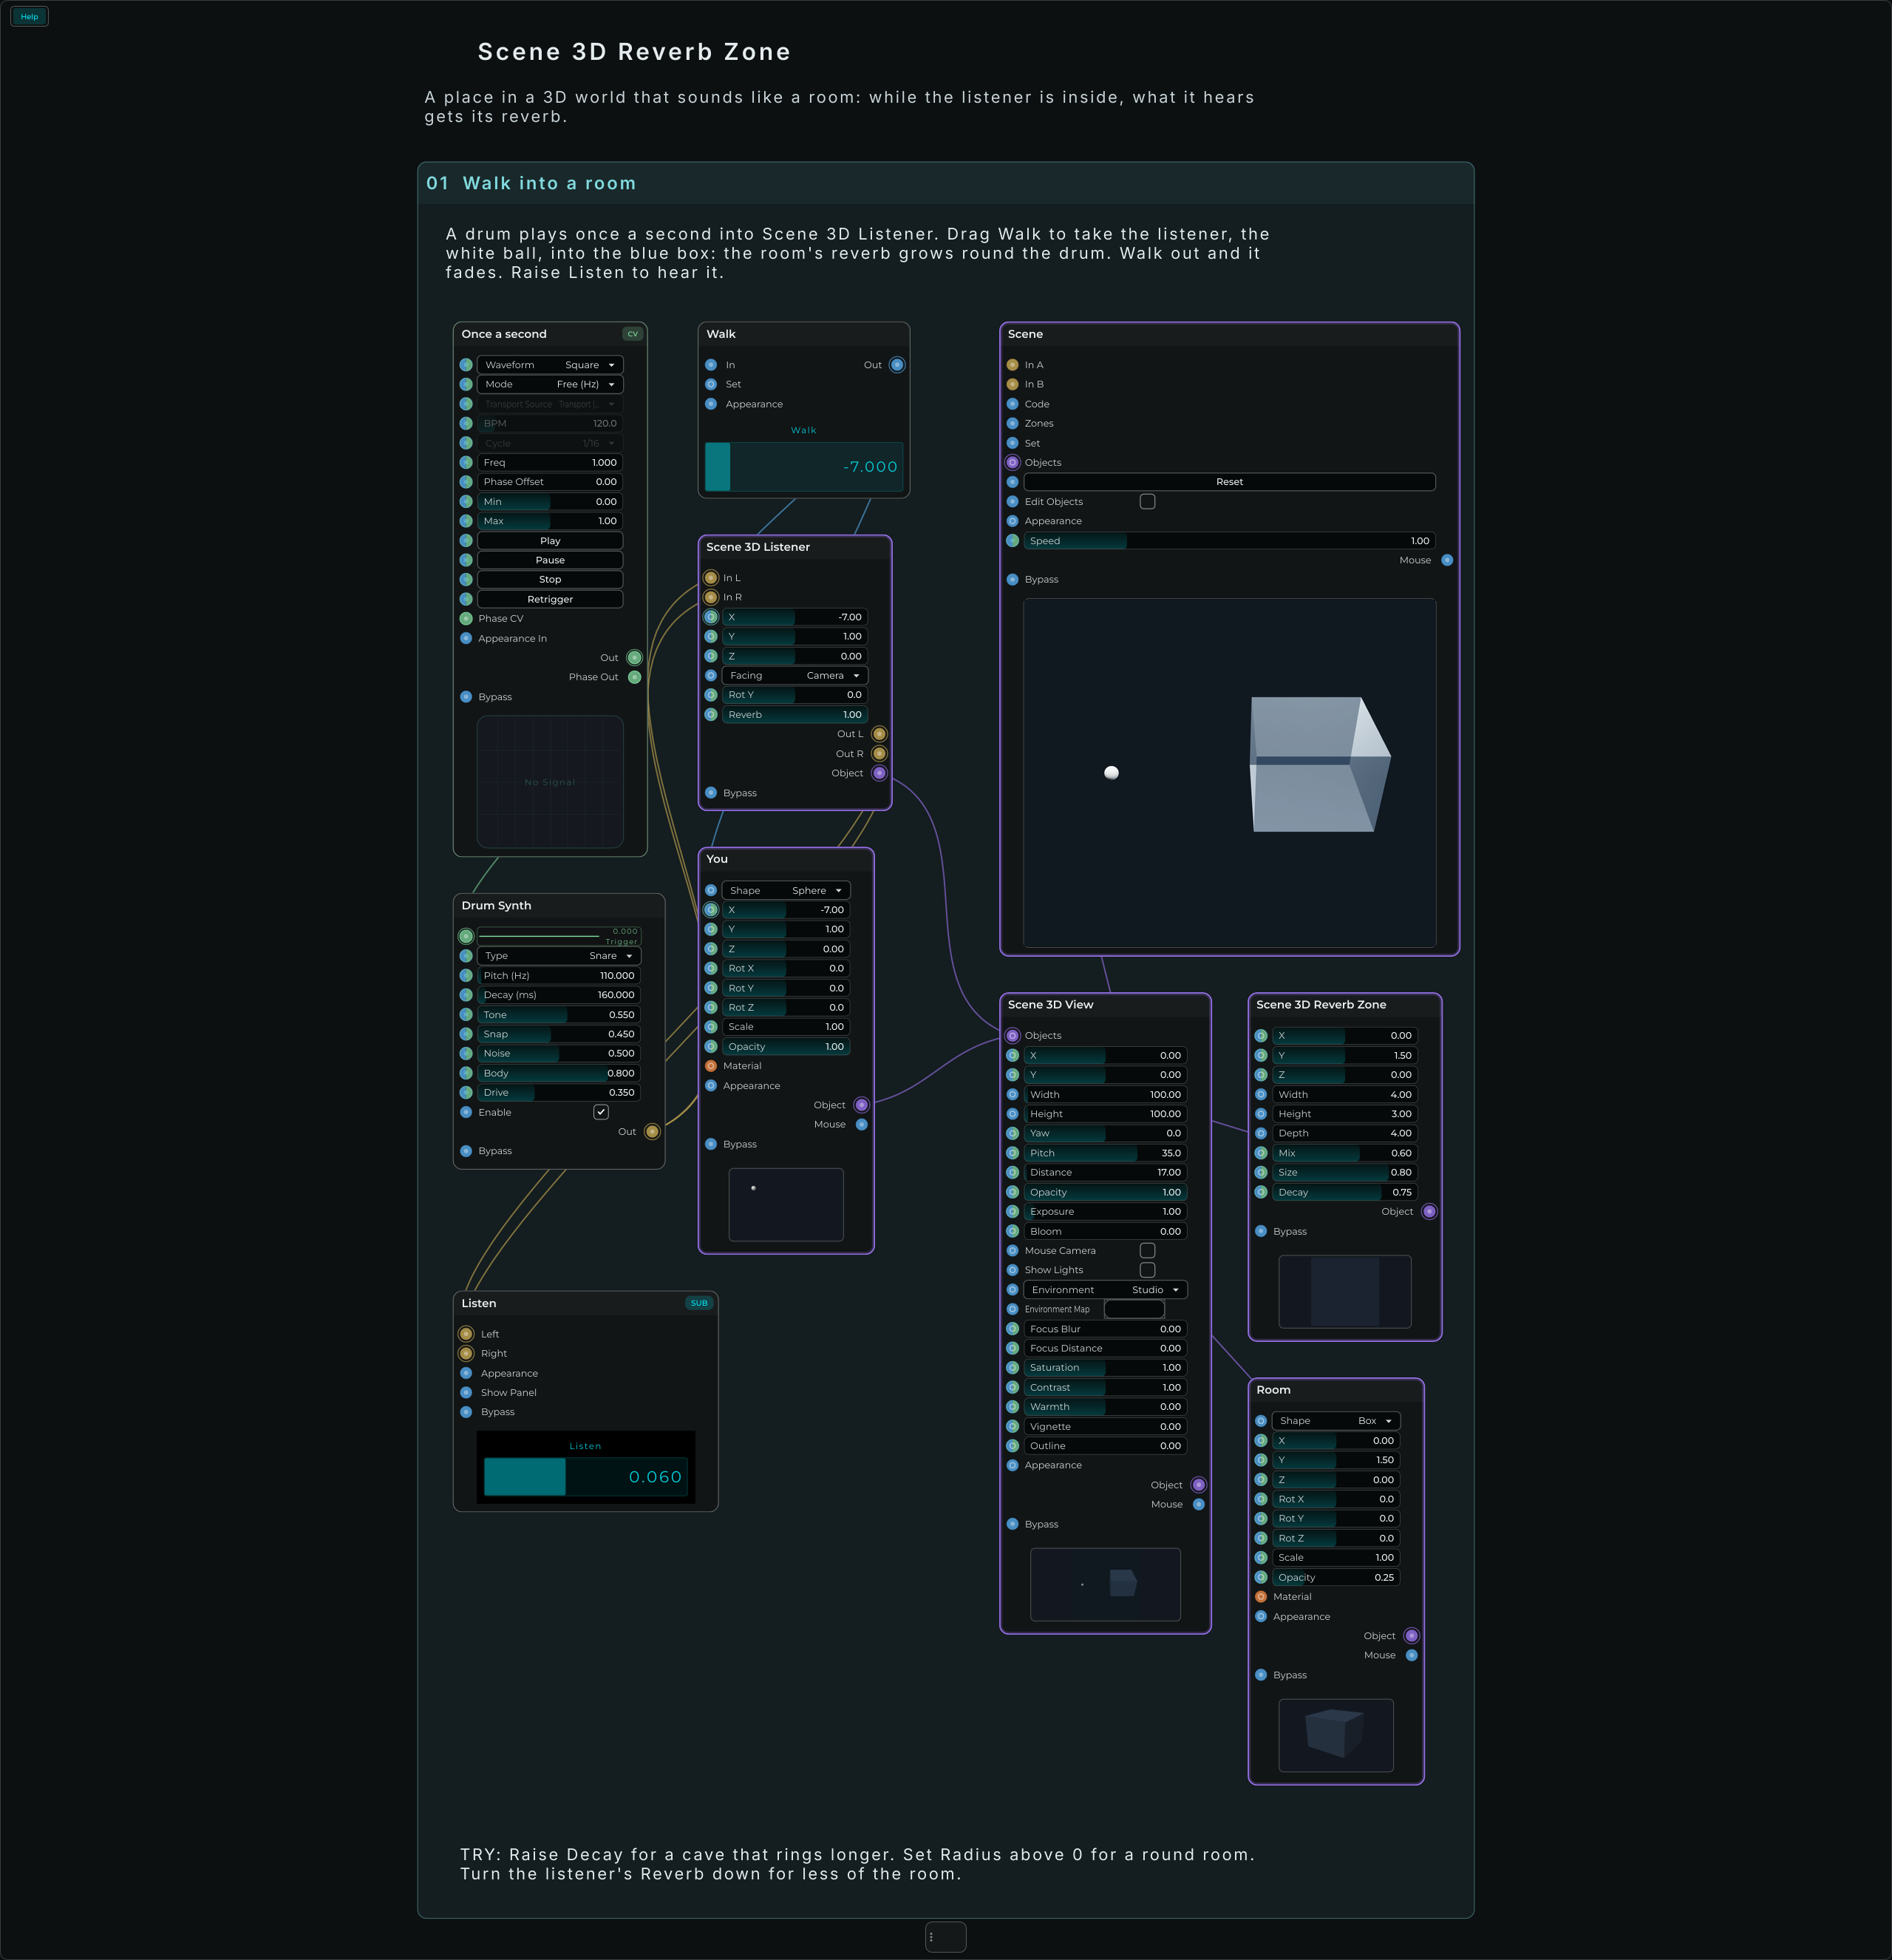Click the Object output port of Scene 3D Reverb Zone
This screenshot has width=1892, height=1960.
(1429, 1212)
